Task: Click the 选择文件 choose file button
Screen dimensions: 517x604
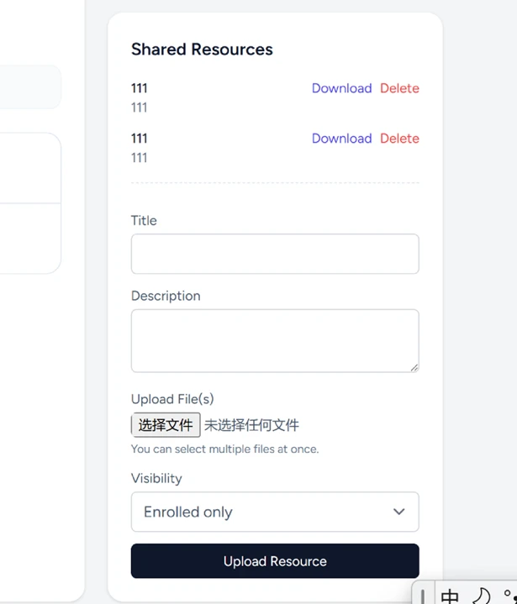Action: coord(166,425)
